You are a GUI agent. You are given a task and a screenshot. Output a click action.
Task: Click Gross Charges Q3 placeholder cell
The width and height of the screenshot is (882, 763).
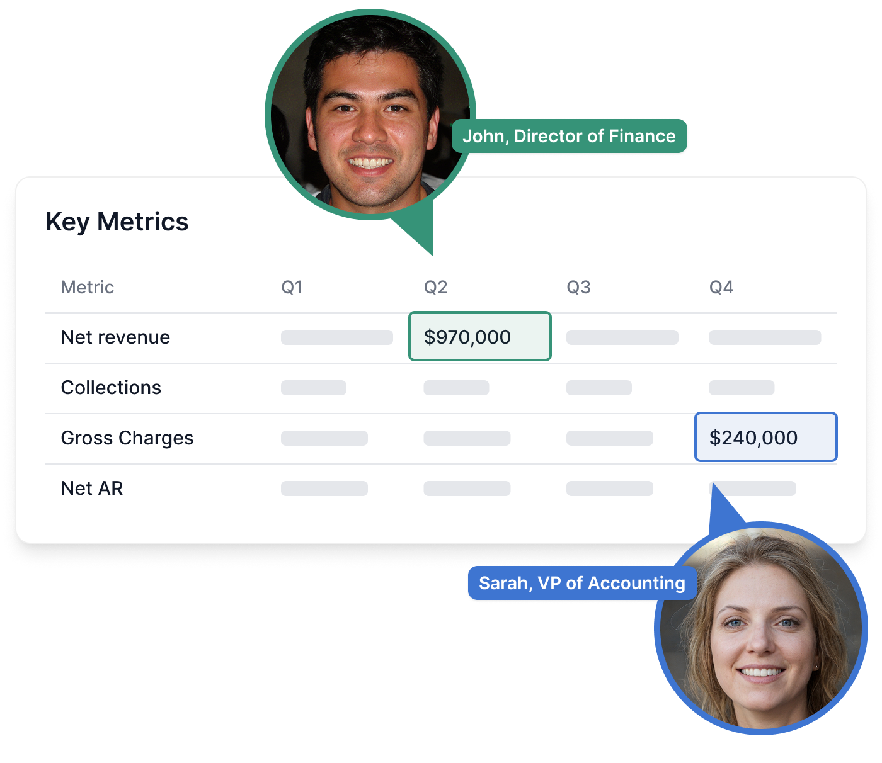point(610,438)
